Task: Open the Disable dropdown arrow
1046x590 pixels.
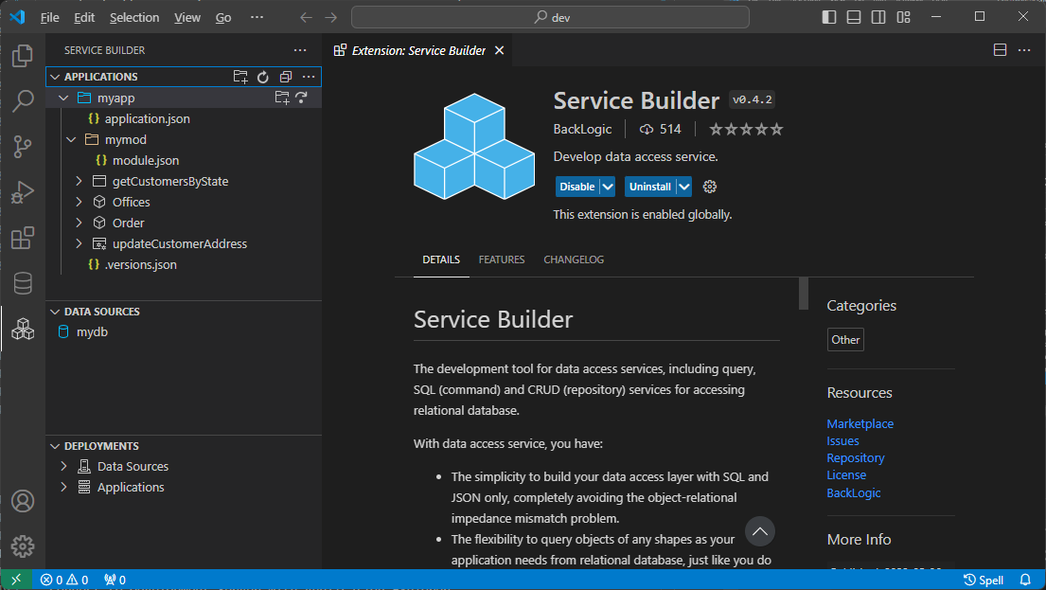Action: pos(607,187)
